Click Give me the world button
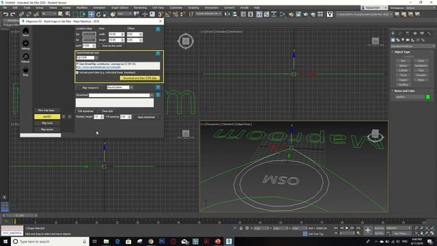This screenshot has height=246, width=437. [x=112, y=46]
